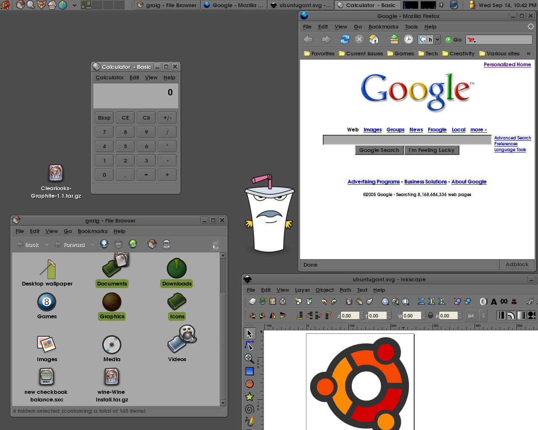Viewport: 538px width, 430px height.
Task: Click the Firefox reload icon
Action: click(x=345, y=39)
